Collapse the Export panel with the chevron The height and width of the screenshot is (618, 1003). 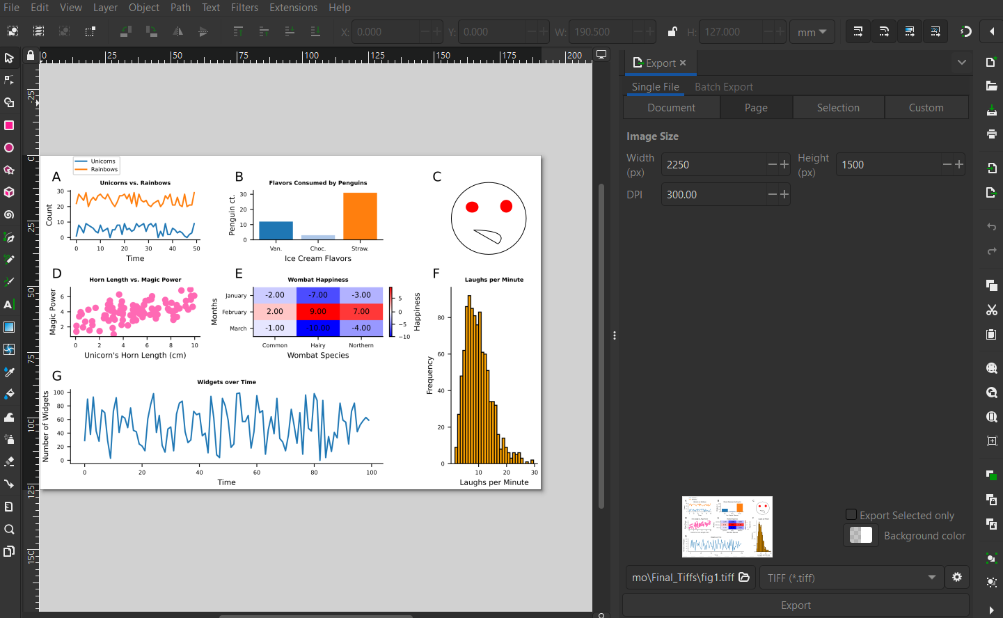pos(962,62)
